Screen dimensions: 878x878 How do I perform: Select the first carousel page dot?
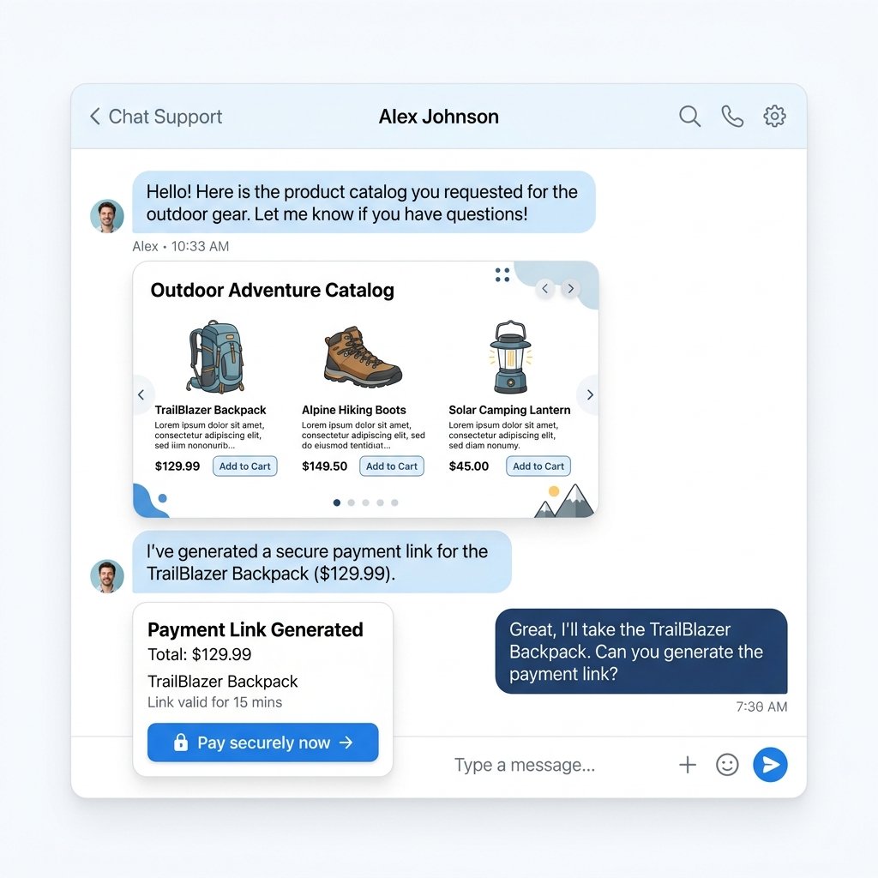point(336,502)
